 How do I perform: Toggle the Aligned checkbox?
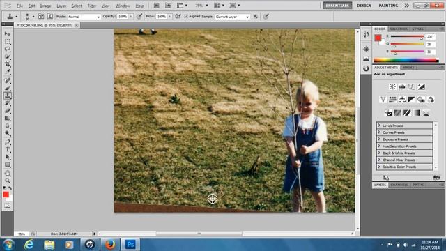pyautogui.click(x=187, y=17)
